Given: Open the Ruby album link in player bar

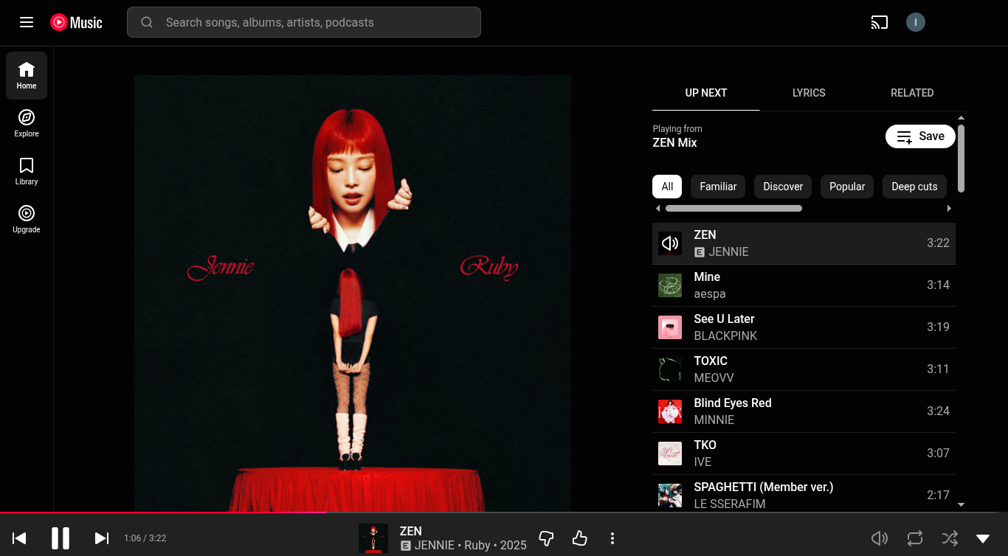Looking at the screenshot, I should coord(477,546).
